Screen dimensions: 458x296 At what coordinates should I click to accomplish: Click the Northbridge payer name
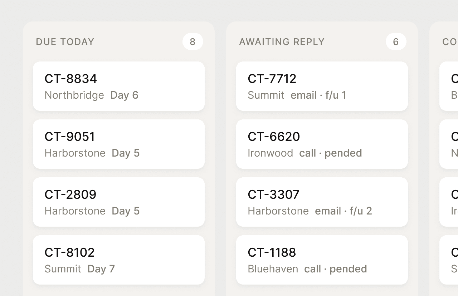pyautogui.click(x=74, y=95)
